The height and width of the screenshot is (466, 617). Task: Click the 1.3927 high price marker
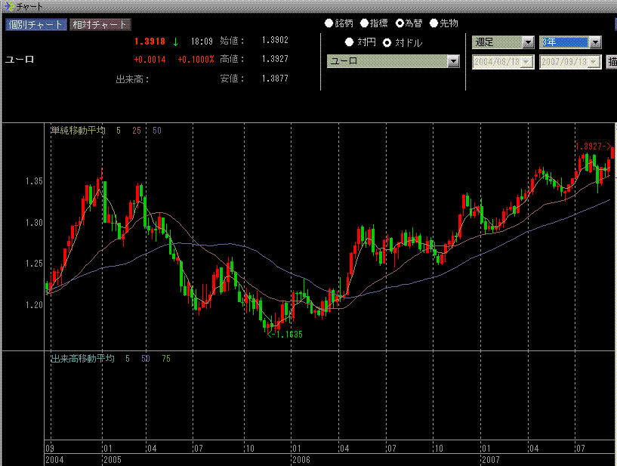pyautogui.click(x=593, y=146)
